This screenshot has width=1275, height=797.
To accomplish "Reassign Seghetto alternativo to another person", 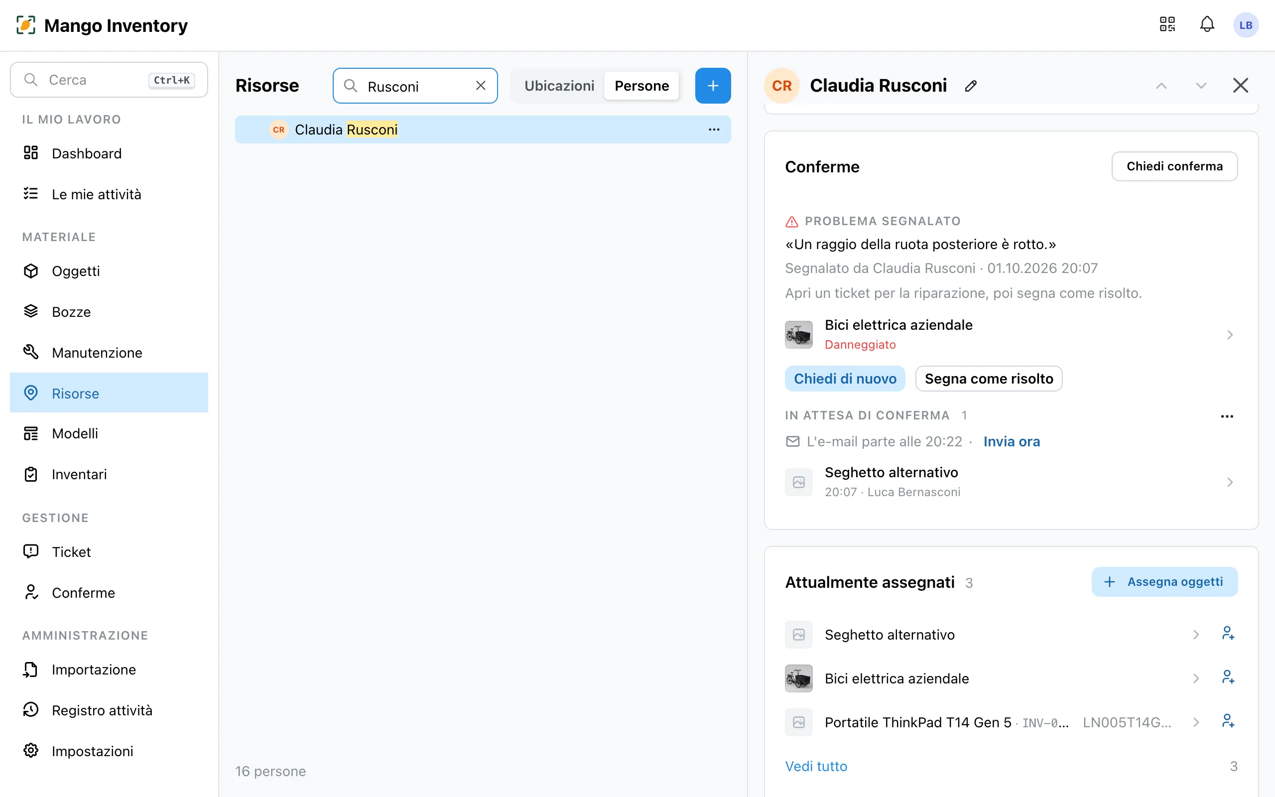I will (x=1228, y=634).
